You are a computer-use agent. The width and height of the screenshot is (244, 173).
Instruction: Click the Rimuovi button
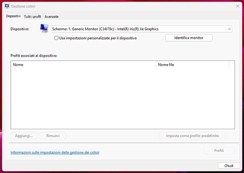pos(53,136)
